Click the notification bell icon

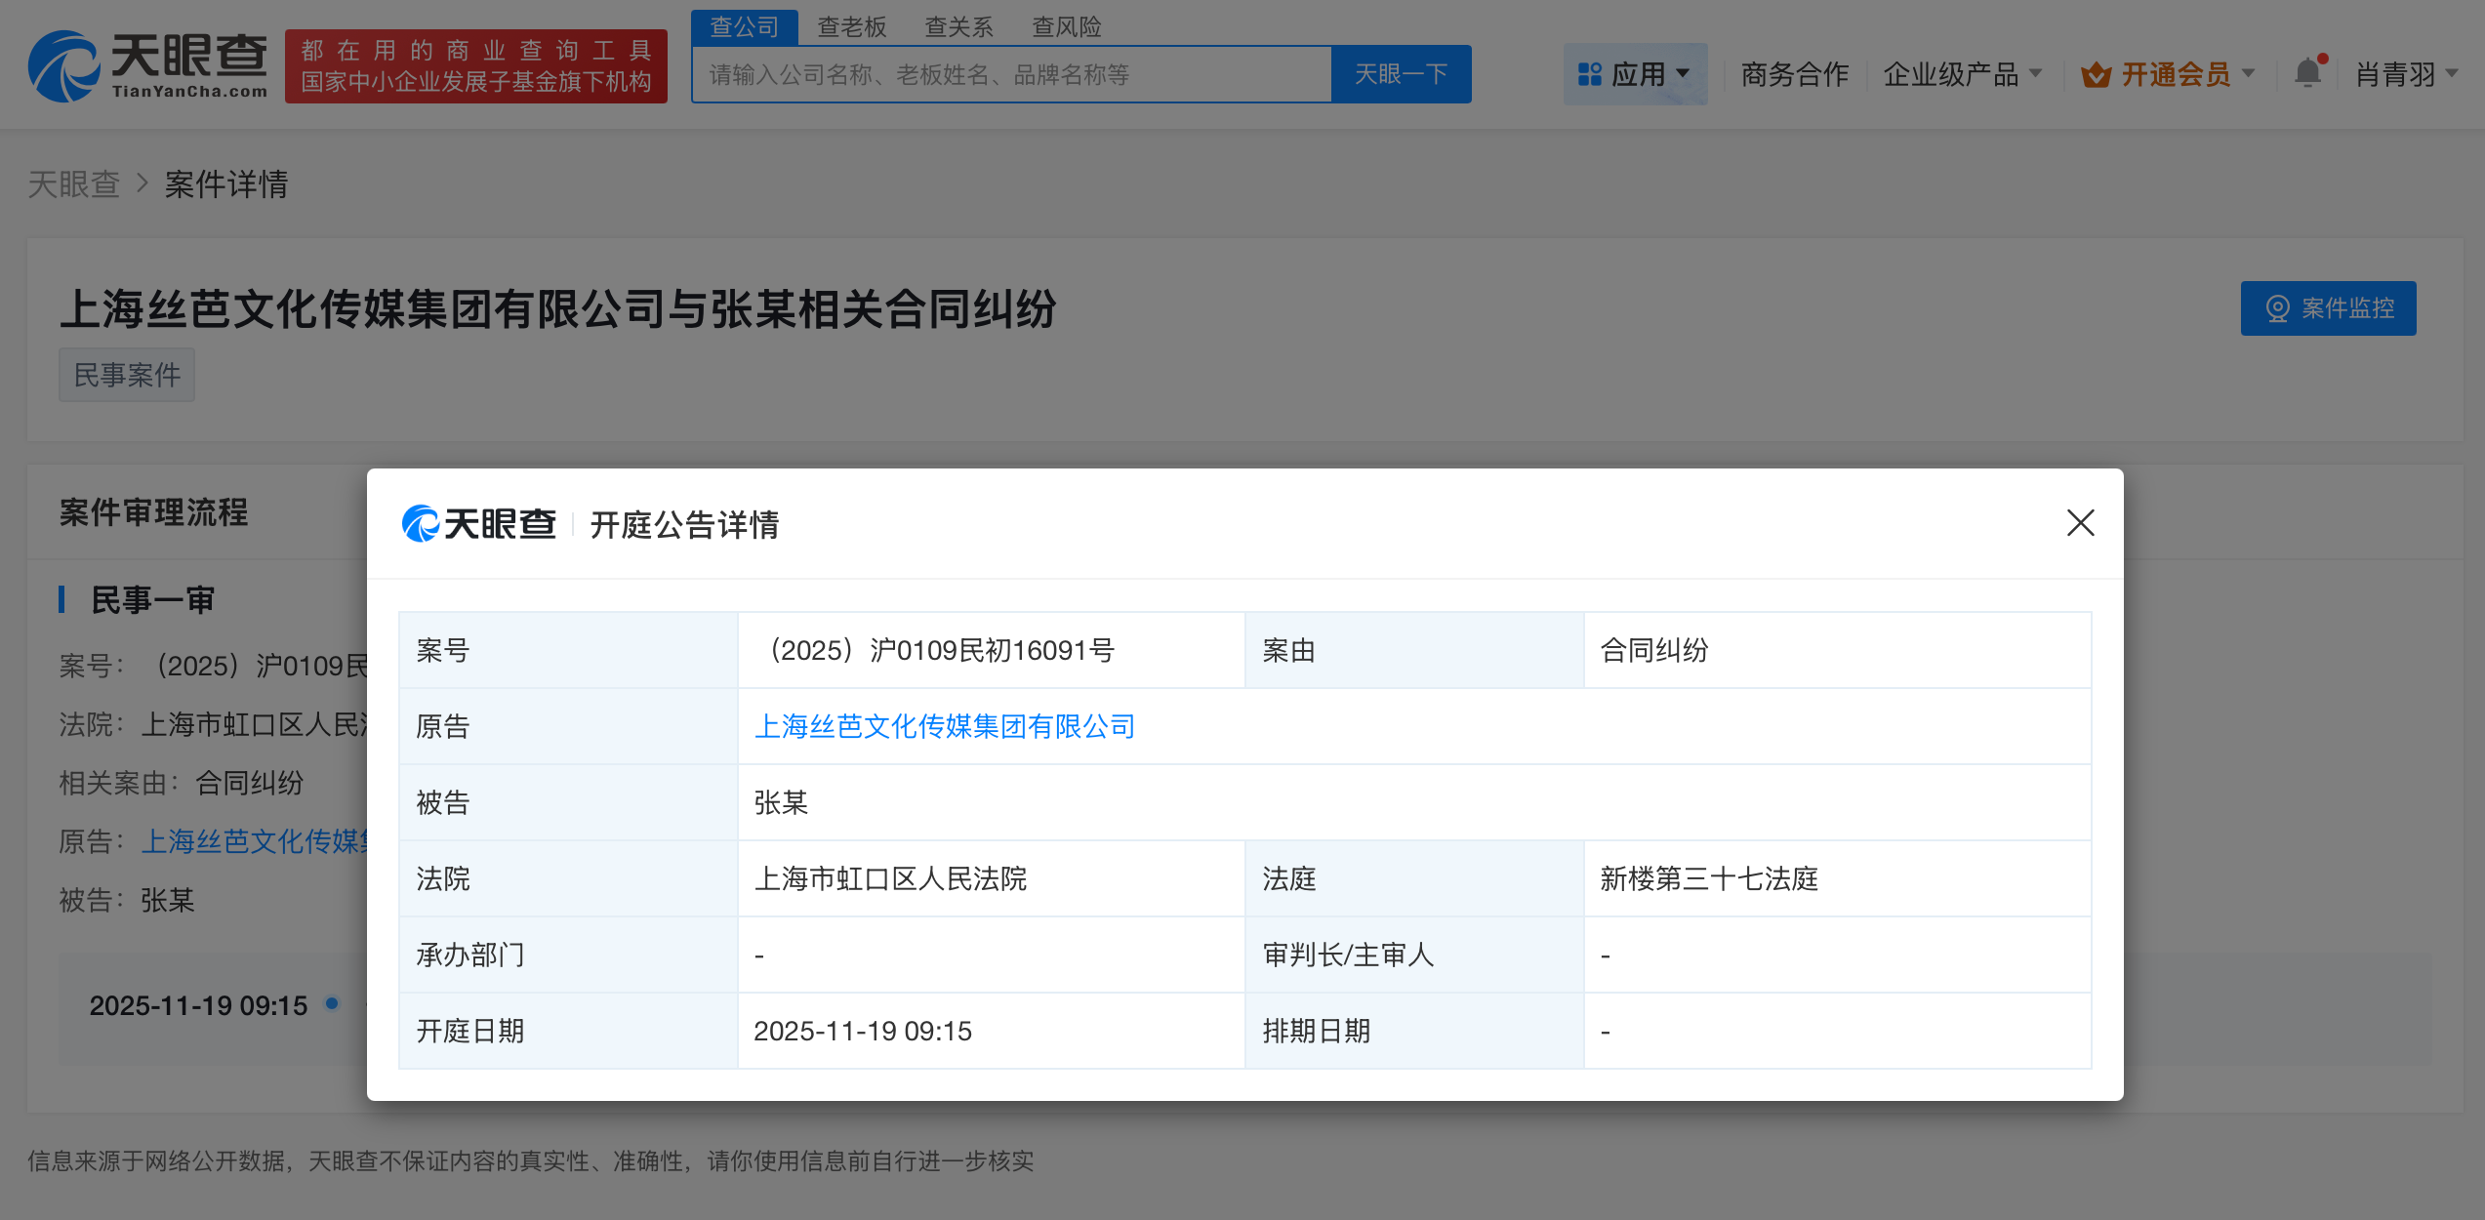[x=2306, y=72]
